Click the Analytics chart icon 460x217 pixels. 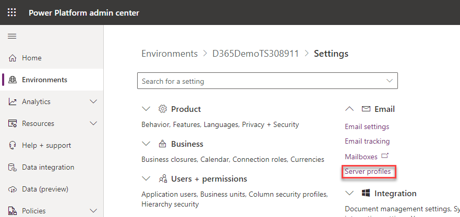(x=13, y=101)
